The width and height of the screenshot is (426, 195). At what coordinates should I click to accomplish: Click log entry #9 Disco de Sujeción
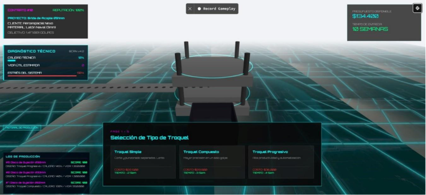[46, 164]
